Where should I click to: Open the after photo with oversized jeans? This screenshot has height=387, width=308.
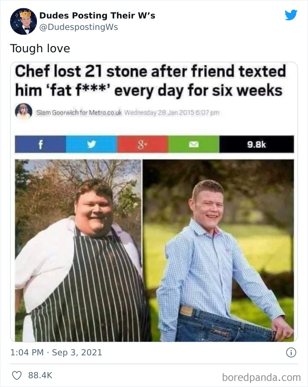click(x=219, y=250)
